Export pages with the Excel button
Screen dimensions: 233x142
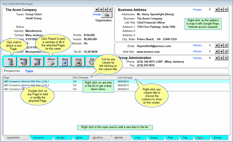click(79, 62)
